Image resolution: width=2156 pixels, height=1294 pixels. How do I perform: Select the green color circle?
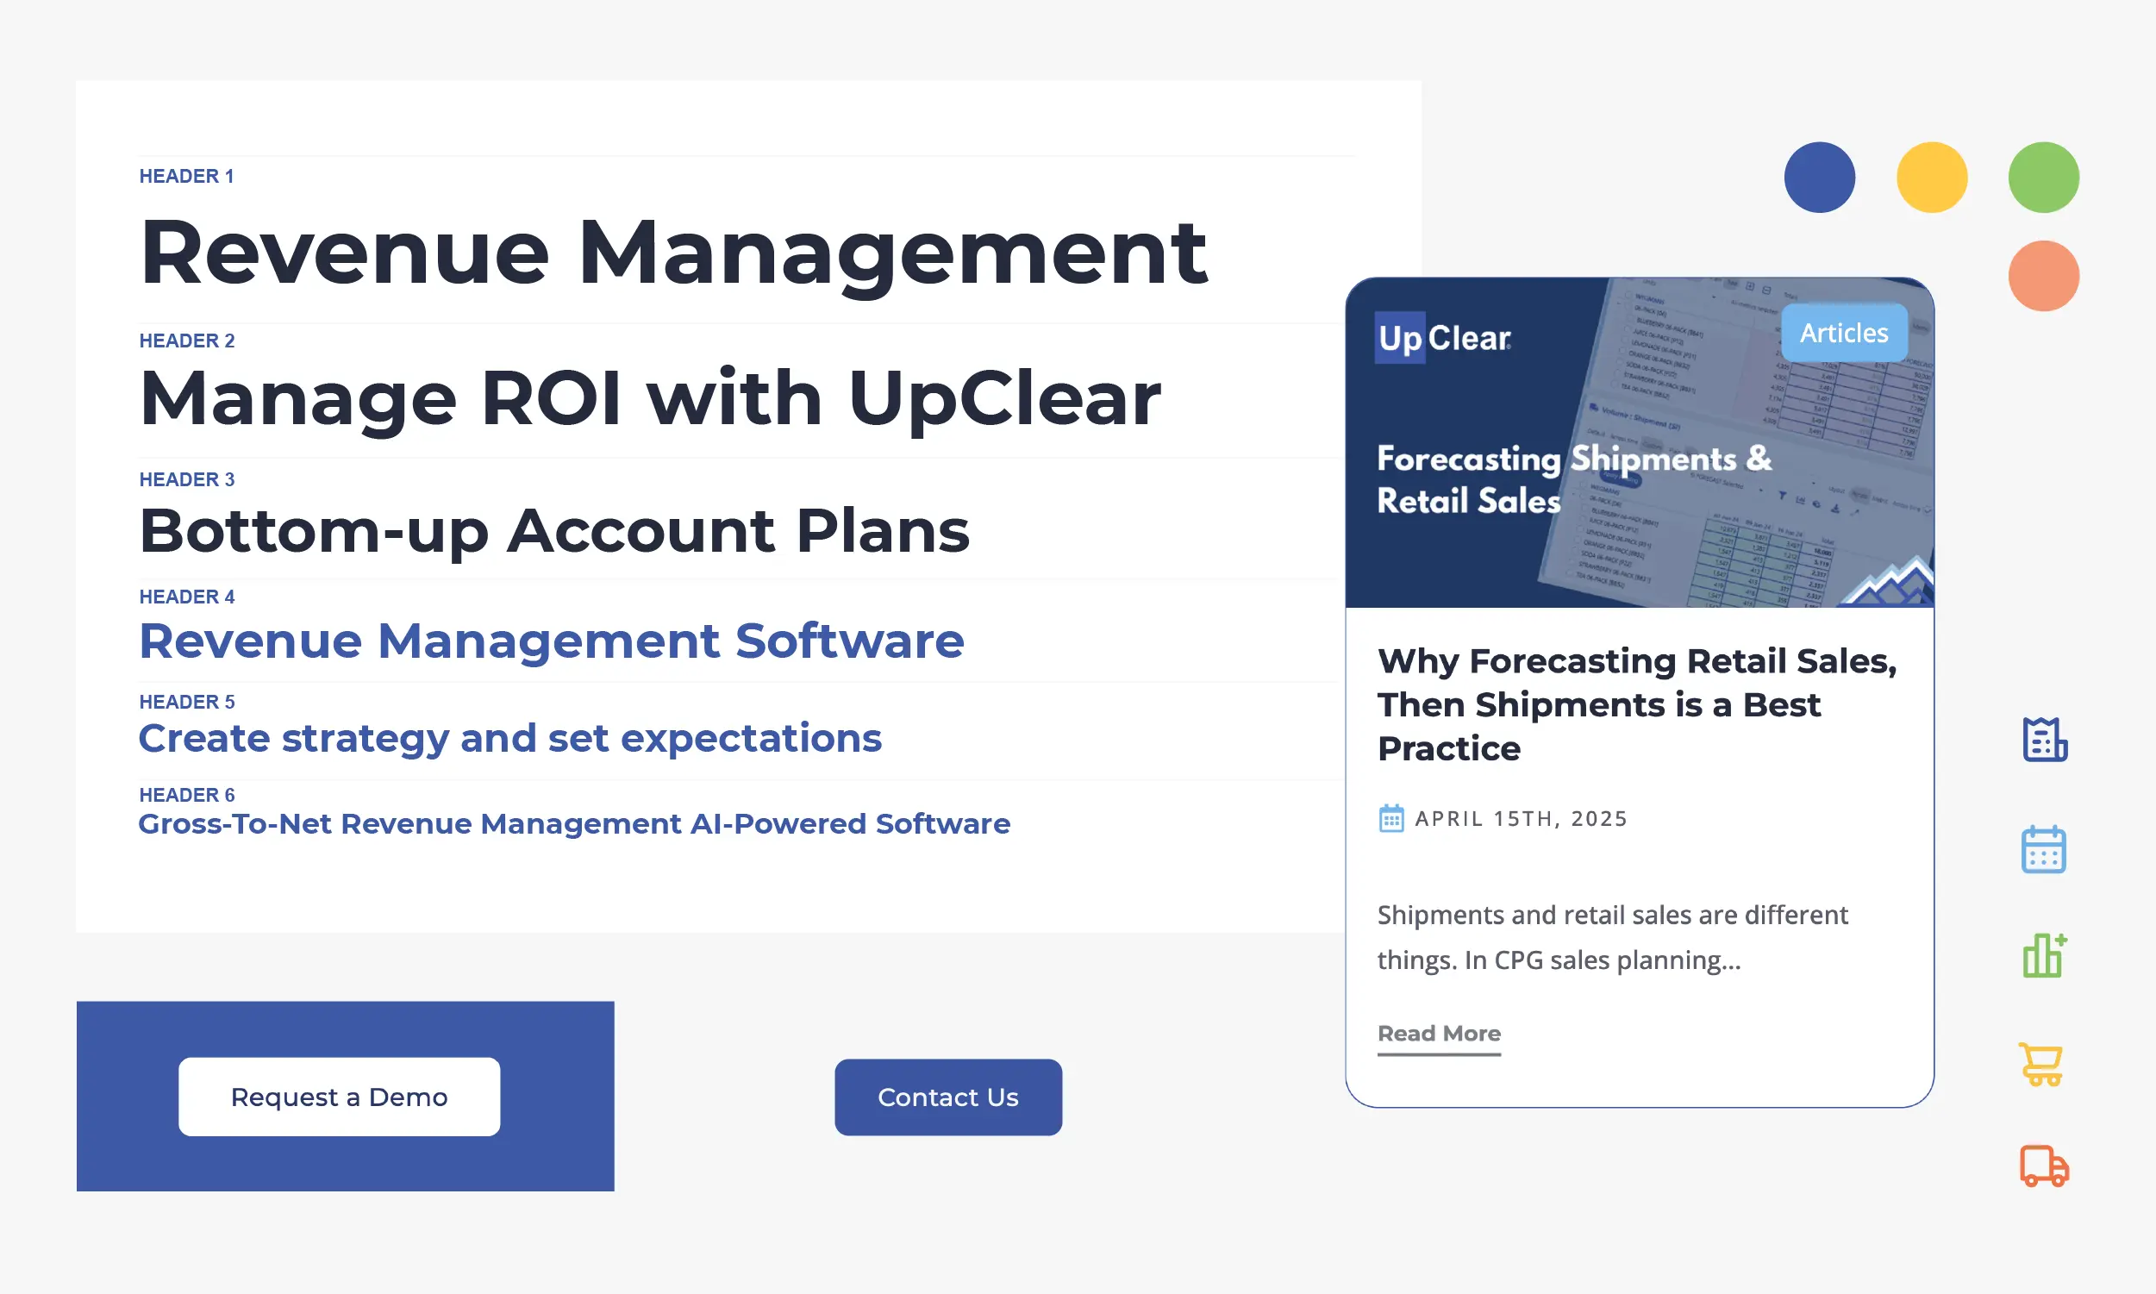pos(2043,177)
